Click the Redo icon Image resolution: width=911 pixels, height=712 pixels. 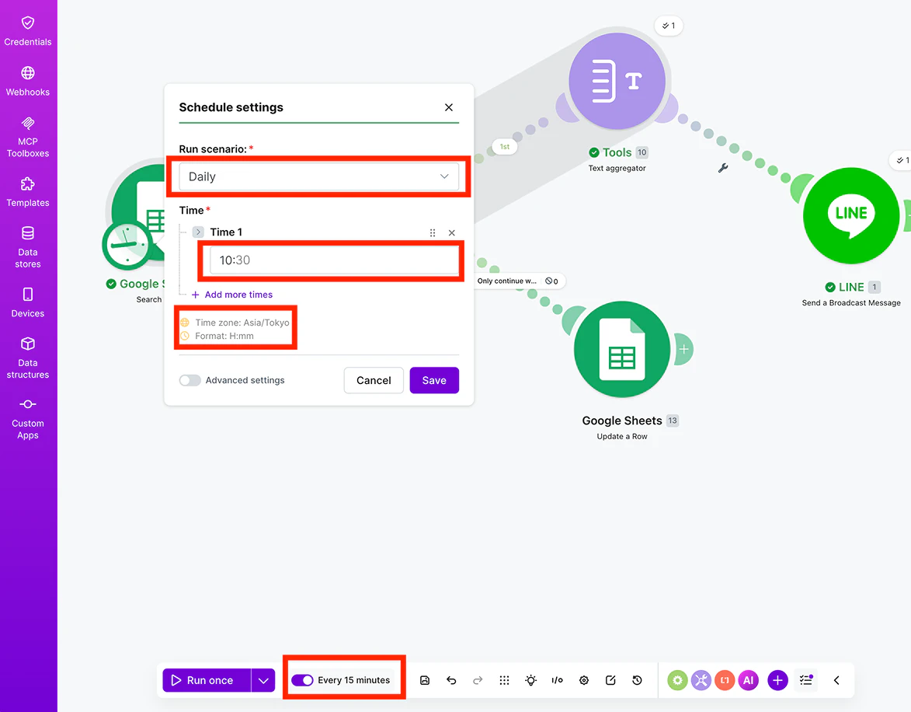pos(478,680)
